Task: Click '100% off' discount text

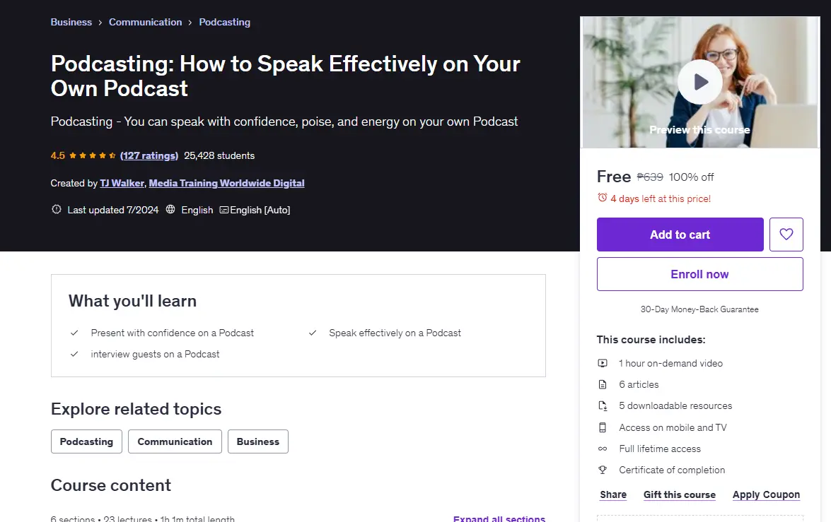Action: click(691, 177)
